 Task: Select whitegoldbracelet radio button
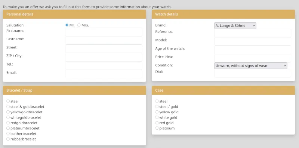[8, 117]
